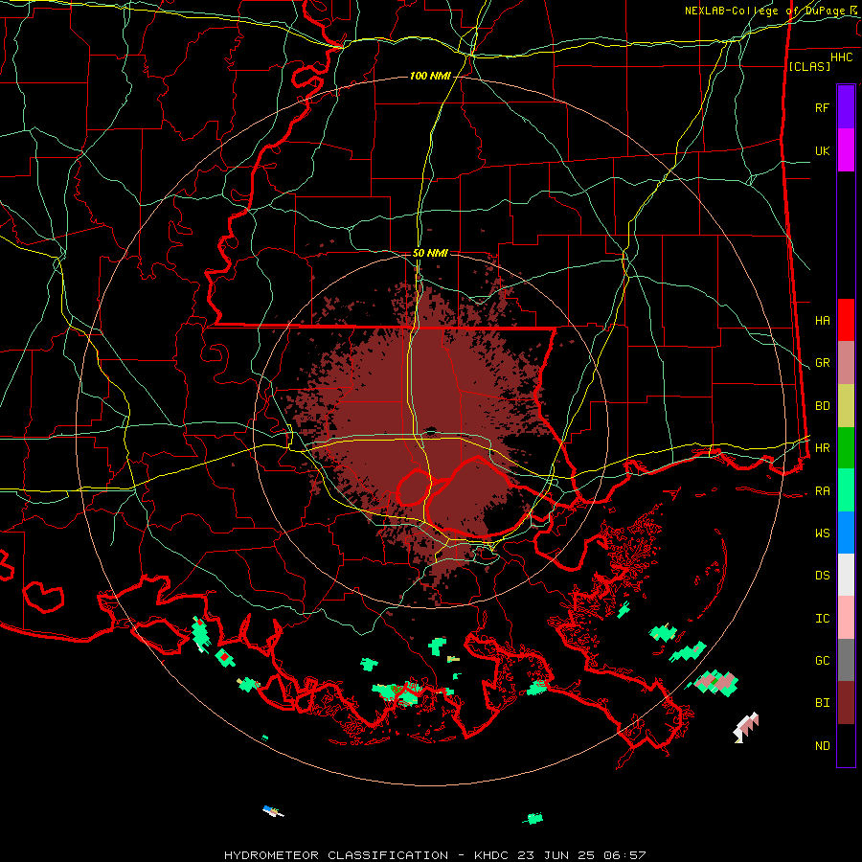Click the UK magenta legend swatch
This screenshot has width=862, height=862.
tap(846, 150)
